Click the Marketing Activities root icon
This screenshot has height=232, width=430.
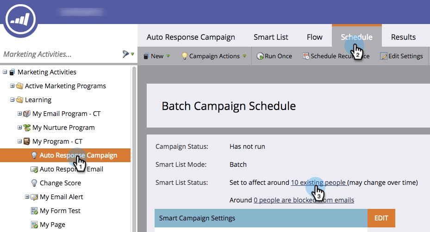coord(12,72)
